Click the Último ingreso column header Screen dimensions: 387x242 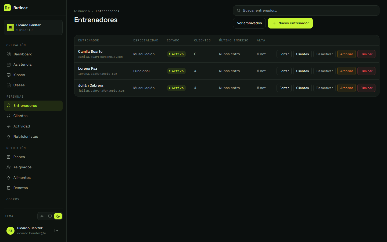click(234, 40)
